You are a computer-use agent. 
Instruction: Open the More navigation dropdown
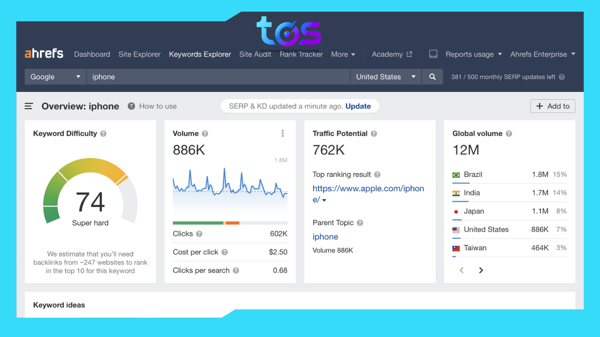pyautogui.click(x=343, y=54)
